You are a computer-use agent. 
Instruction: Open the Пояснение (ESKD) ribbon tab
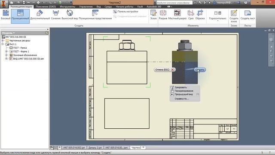point(46,7)
